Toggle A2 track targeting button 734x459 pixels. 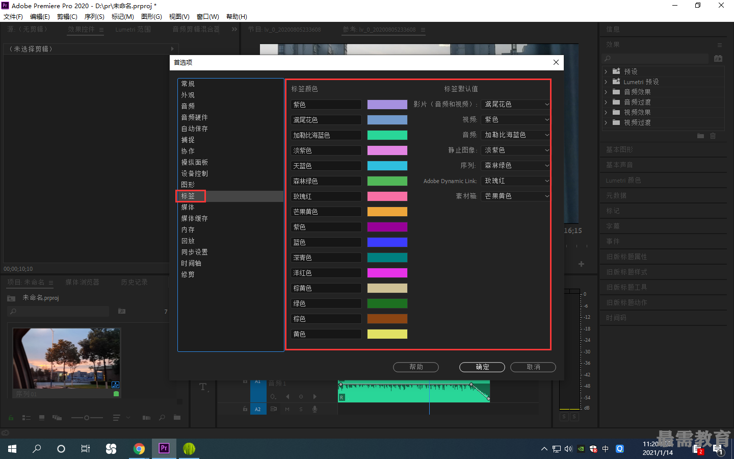pos(258,409)
